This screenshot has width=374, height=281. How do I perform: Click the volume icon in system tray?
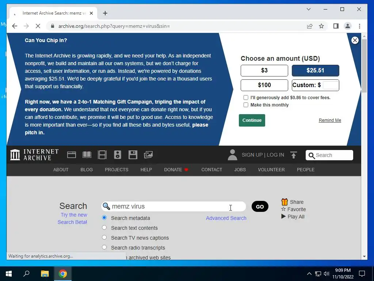(327, 274)
